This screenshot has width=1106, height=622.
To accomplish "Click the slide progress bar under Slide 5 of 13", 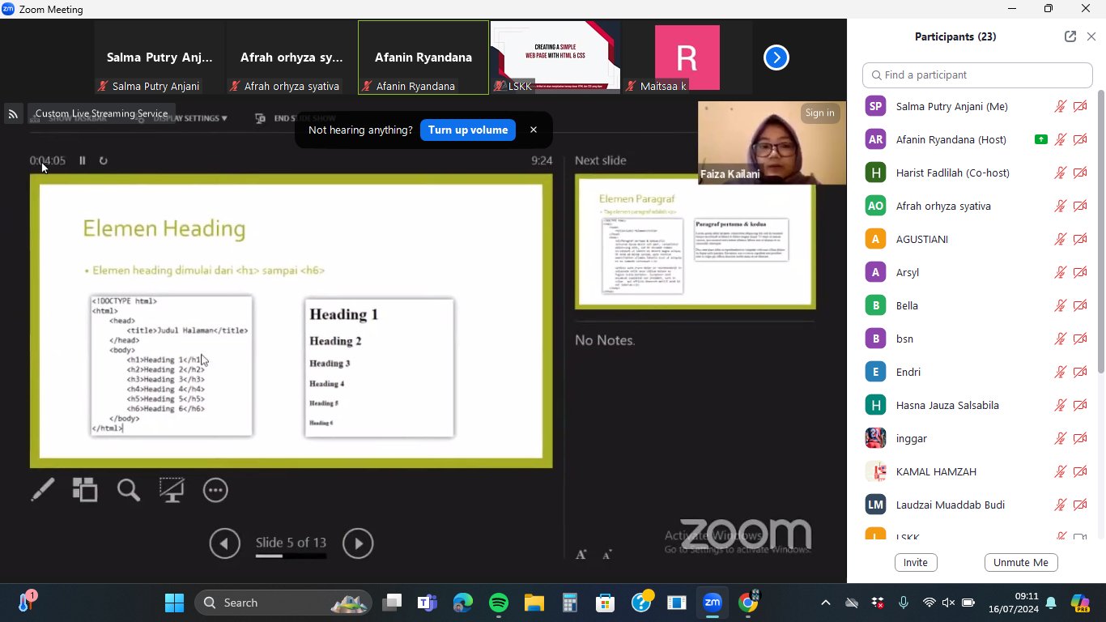I will [x=291, y=556].
